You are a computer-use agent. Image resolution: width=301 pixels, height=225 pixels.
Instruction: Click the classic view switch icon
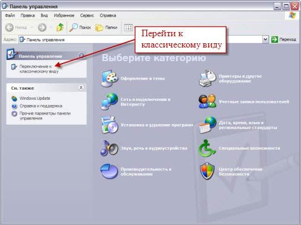pyautogui.click(x=14, y=66)
